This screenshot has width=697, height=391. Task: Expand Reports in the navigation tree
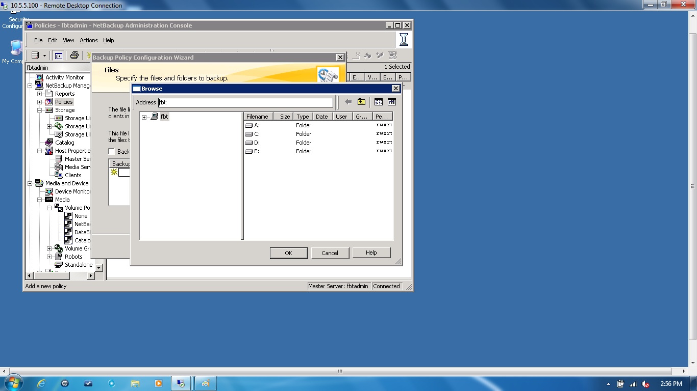[x=39, y=93]
